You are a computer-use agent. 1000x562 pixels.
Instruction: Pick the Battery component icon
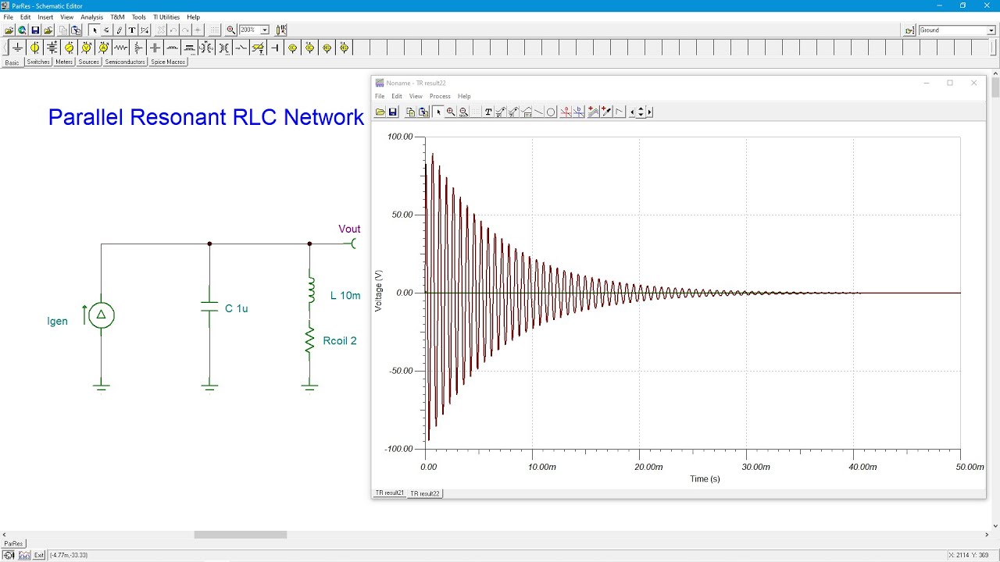(x=52, y=48)
